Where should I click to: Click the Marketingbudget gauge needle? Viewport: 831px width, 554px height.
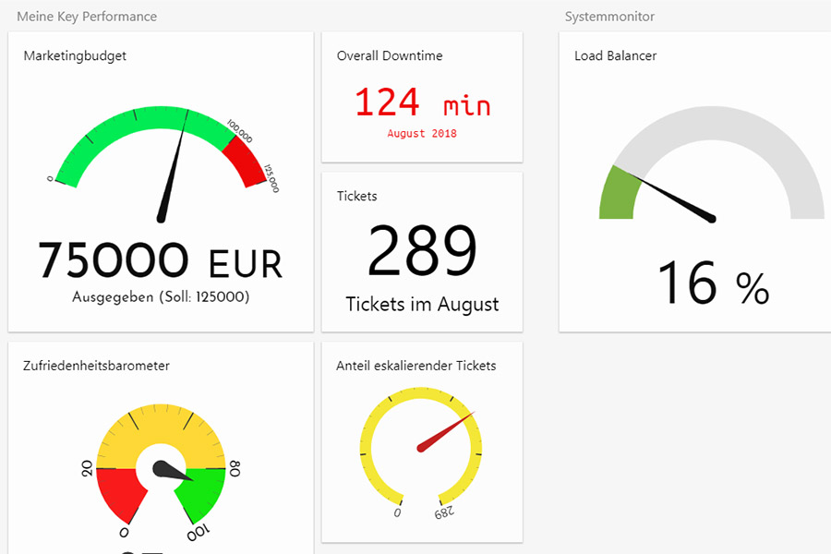click(x=172, y=172)
